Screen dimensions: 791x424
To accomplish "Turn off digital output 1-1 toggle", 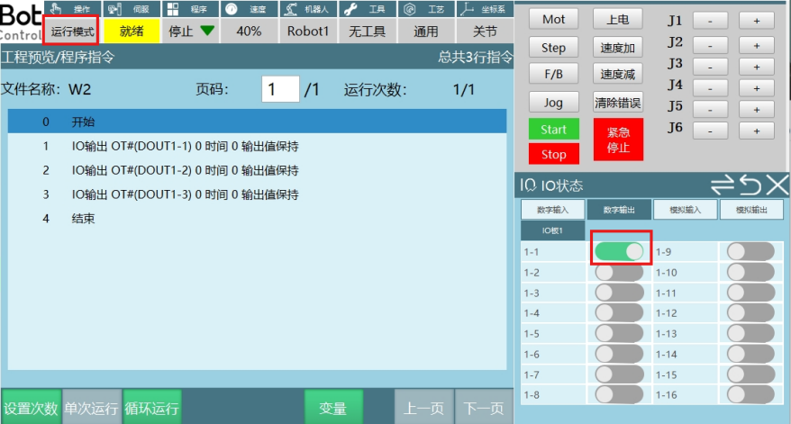I will 619,251.
